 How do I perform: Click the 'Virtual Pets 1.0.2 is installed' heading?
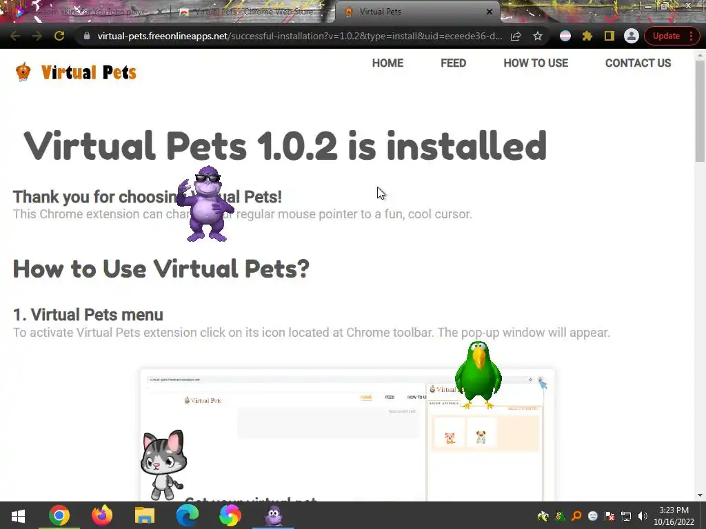click(285, 145)
